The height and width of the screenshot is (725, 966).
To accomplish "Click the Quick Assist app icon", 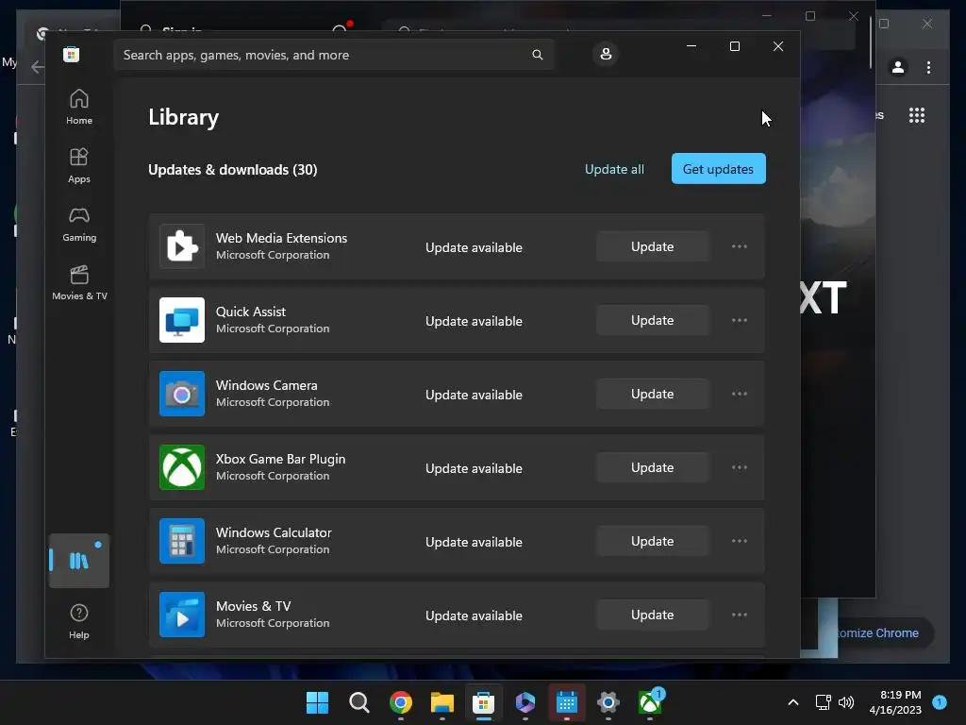I will pos(182,320).
